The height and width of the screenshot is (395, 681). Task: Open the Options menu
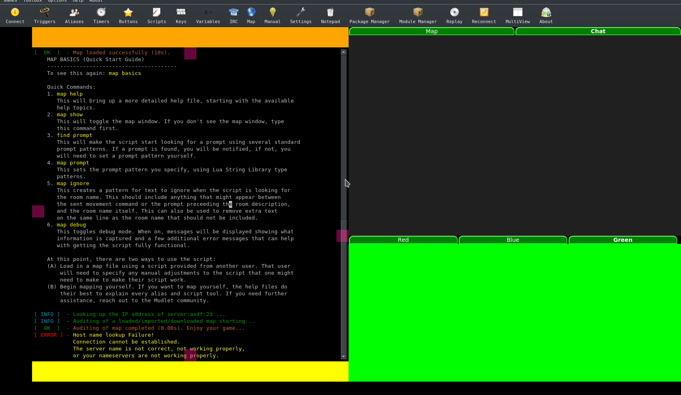coord(57,1)
